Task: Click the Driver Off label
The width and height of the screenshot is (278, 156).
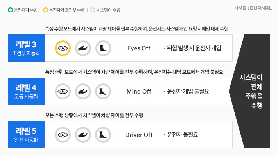Action: point(139,135)
